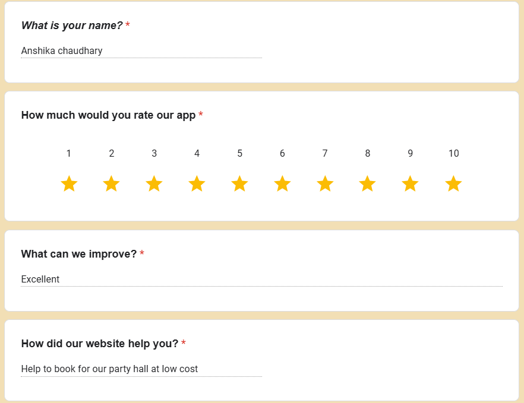Image resolution: width=524 pixels, height=403 pixels.
Task: Give the app 8 stars
Action: click(368, 184)
